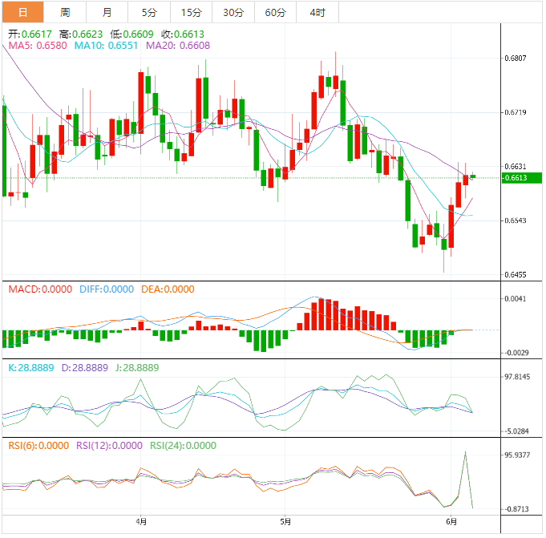Switch to the 周 weekly tab

click(x=65, y=12)
